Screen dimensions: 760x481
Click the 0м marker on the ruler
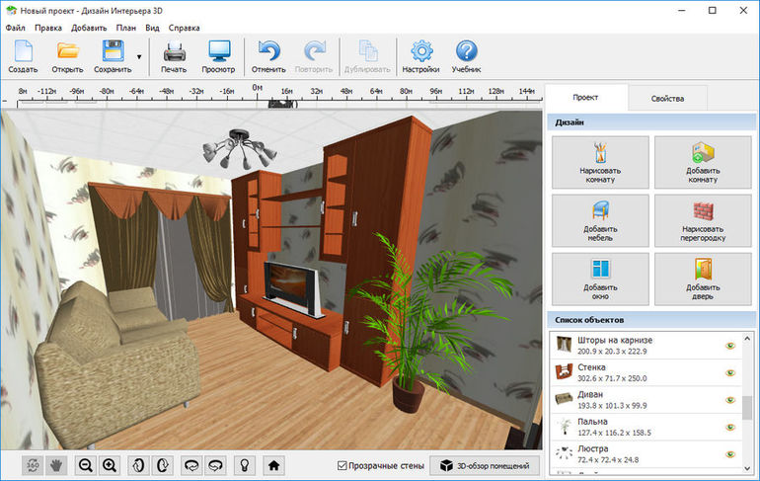tap(258, 88)
